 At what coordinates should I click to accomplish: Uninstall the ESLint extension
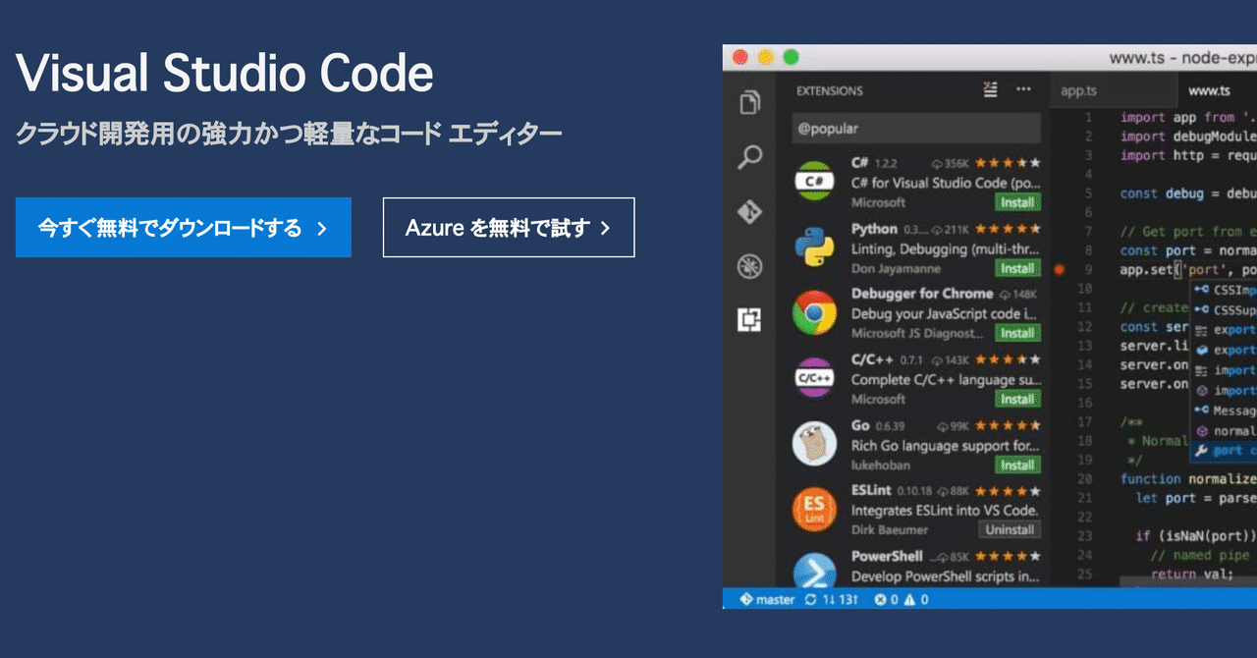point(1011,529)
